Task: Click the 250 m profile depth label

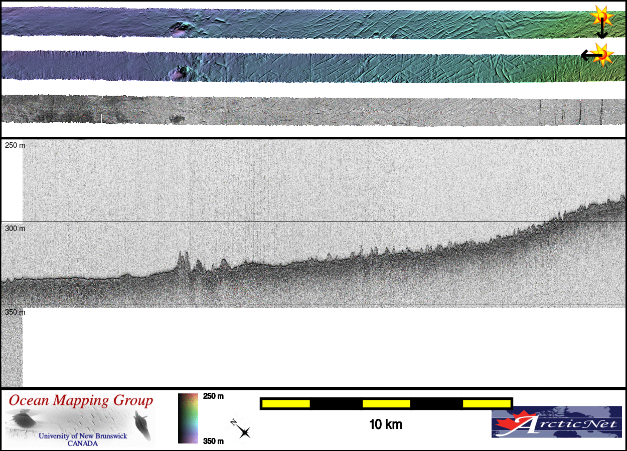Action: (x=15, y=145)
